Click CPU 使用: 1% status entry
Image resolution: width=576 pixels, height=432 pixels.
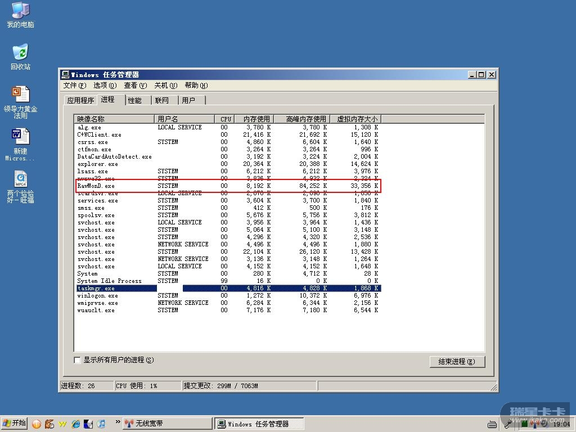tap(148, 386)
